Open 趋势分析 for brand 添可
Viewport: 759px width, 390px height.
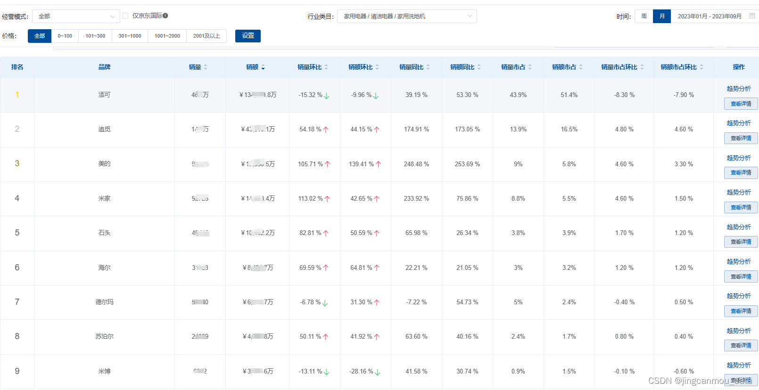pos(739,89)
